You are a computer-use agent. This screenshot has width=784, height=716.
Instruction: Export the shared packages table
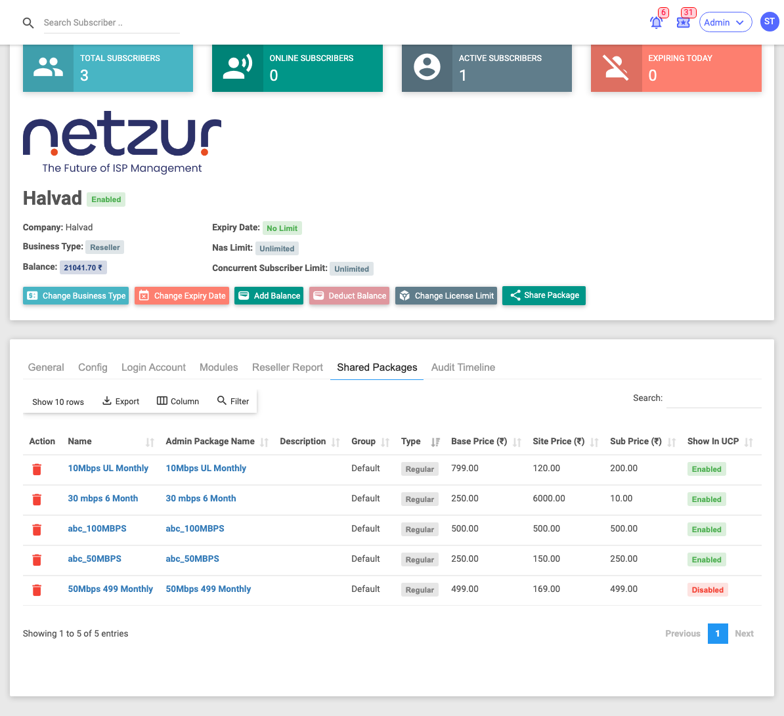(121, 401)
